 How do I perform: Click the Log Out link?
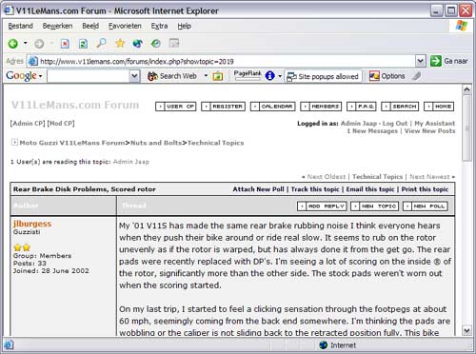pos(395,124)
